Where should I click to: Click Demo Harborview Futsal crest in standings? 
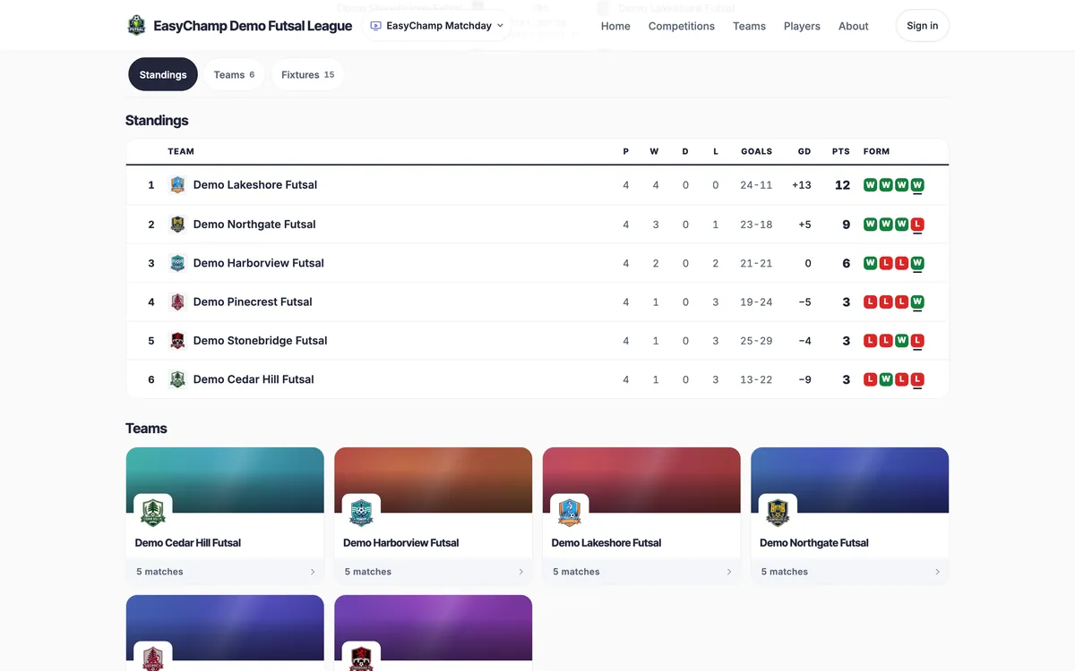click(x=177, y=263)
